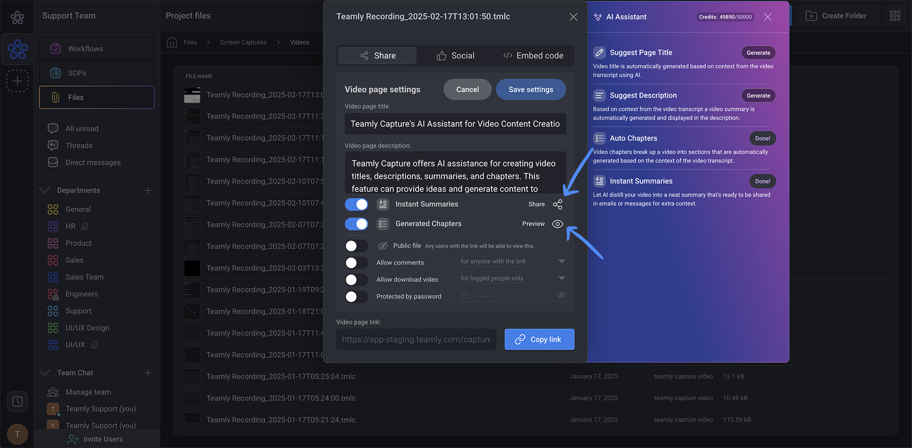This screenshot has height=448, width=912.
Task: Click Cancel in video page settings
Action: pyautogui.click(x=467, y=90)
